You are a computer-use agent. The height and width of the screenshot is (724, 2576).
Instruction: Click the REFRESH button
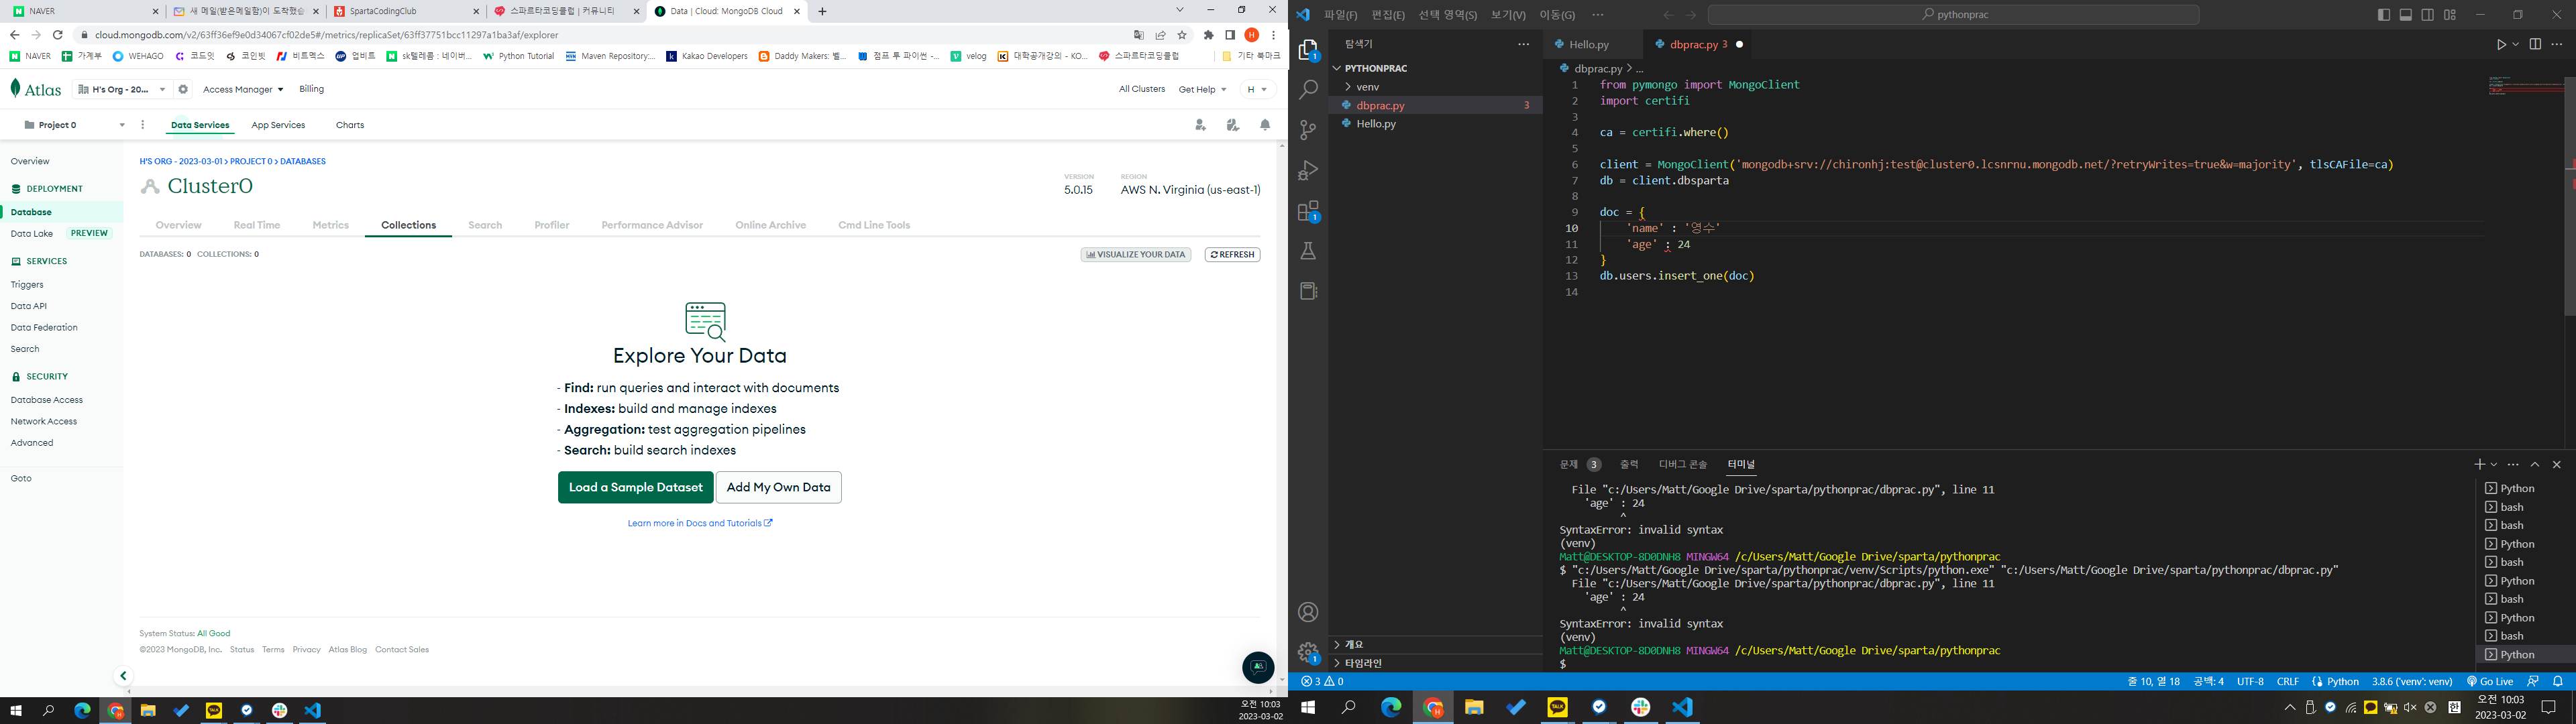(x=1232, y=254)
